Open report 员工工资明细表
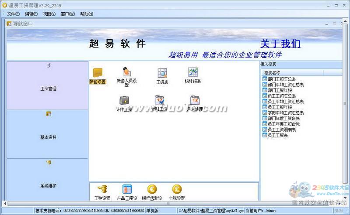350x215 pixels. coord(279,130)
